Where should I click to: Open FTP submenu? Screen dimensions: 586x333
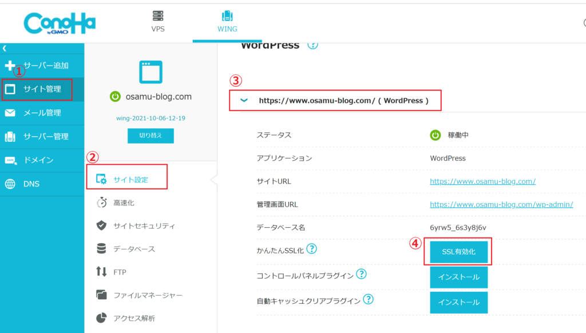tap(120, 272)
